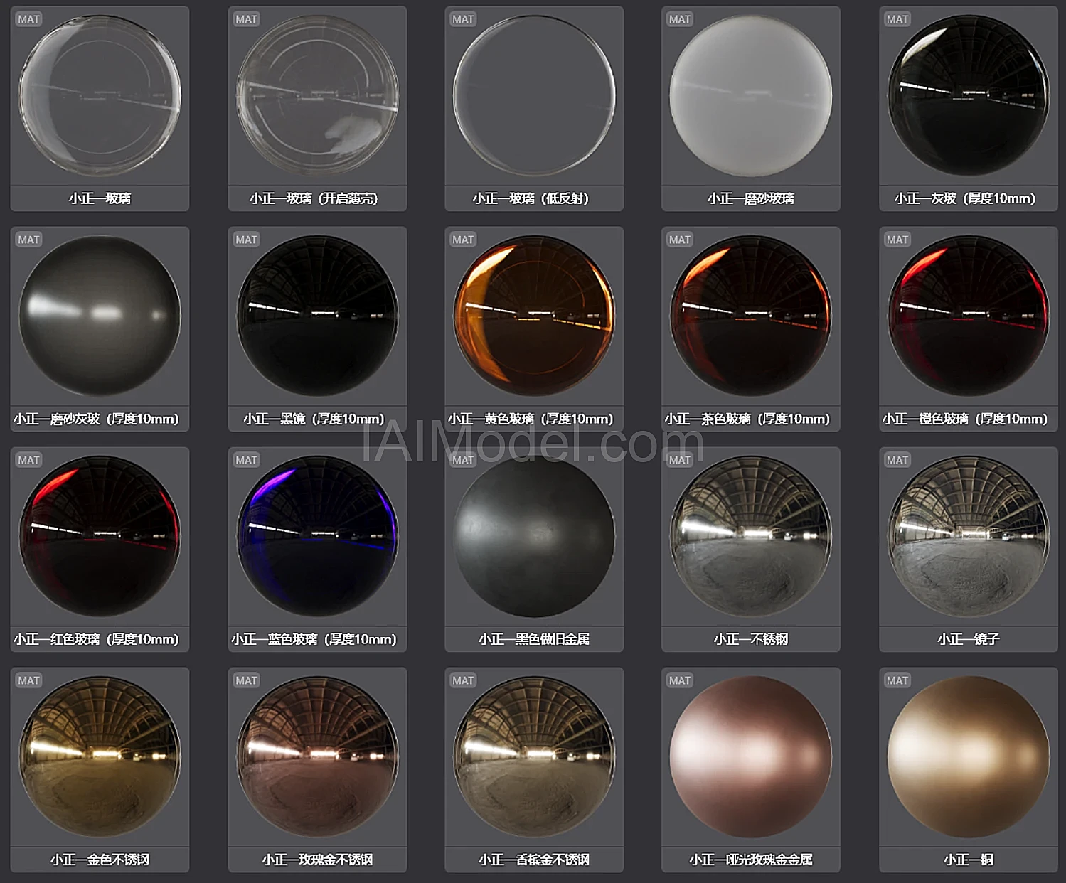Select the frosted grey 磨砂灰玻 sphere
The width and height of the screenshot is (1066, 883).
[100, 316]
